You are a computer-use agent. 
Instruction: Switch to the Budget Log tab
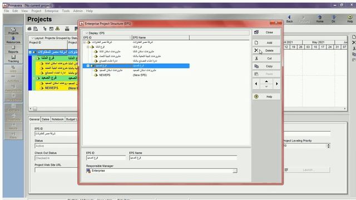[72, 119]
